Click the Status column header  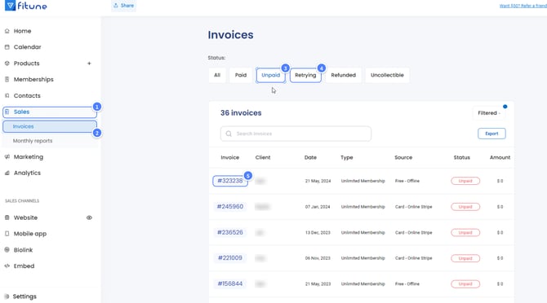tap(462, 157)
